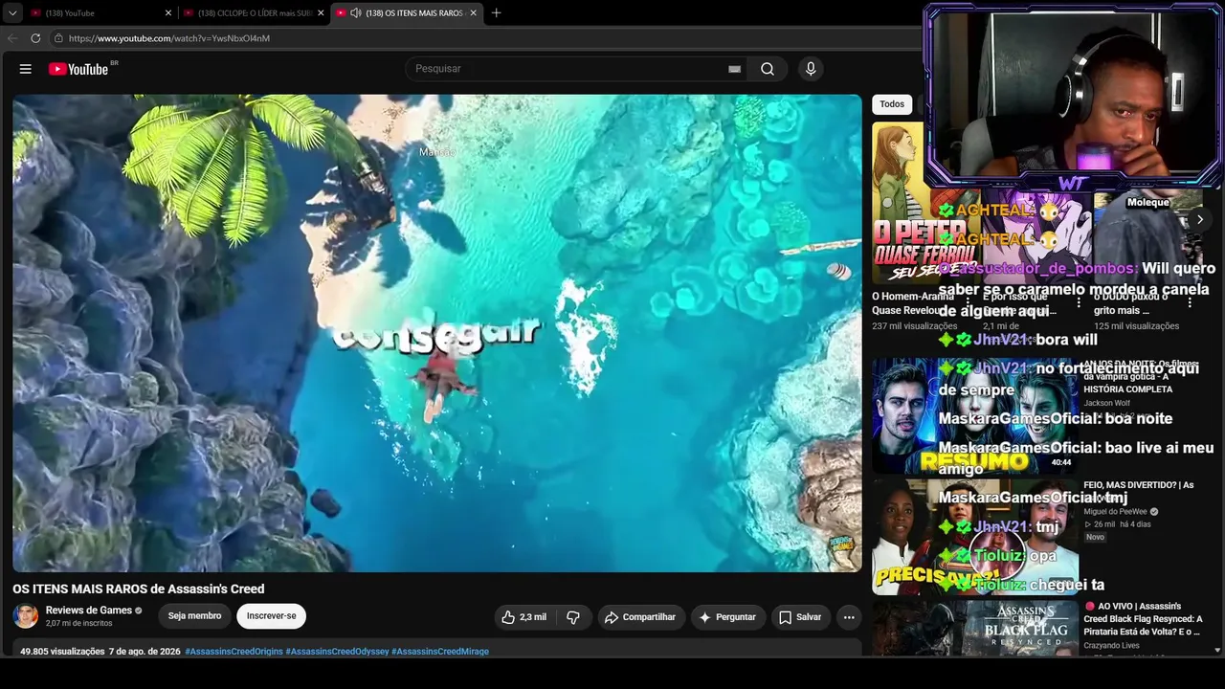Go back with the browser back arrow
The height and width of the screenshot is (689, 1225).
click(x=12, y=38)
